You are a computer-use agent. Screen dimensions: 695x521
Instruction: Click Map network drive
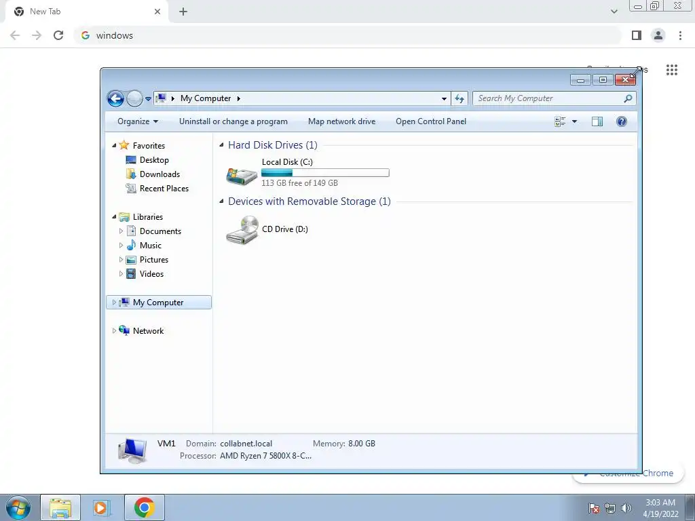click(x=342, y=121)
